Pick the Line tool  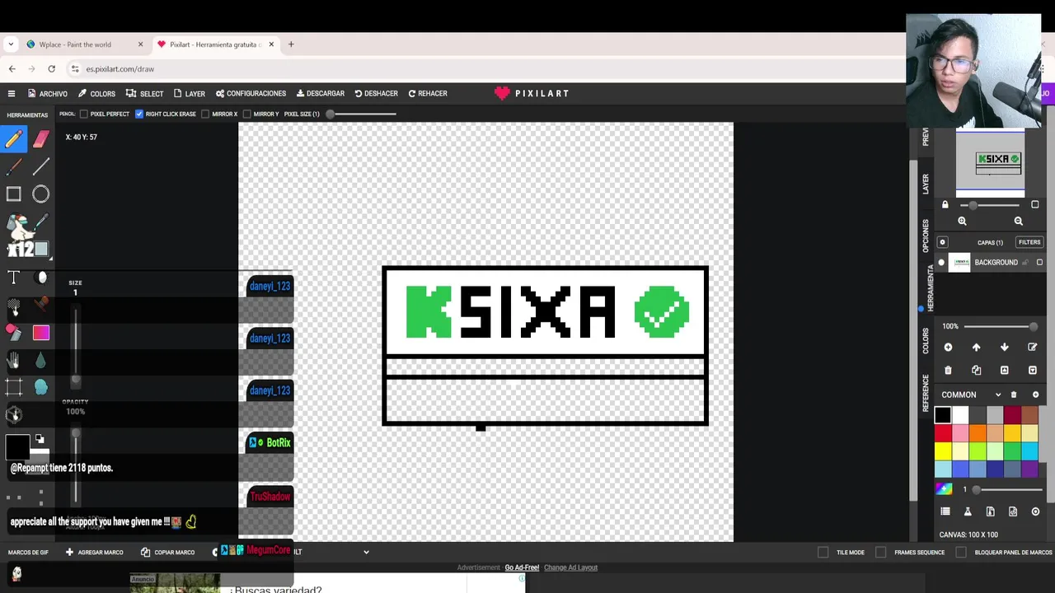41,167
